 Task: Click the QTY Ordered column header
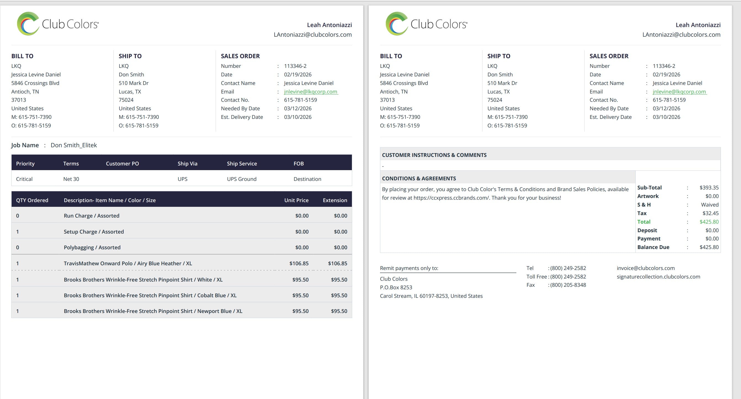[32, 200]
